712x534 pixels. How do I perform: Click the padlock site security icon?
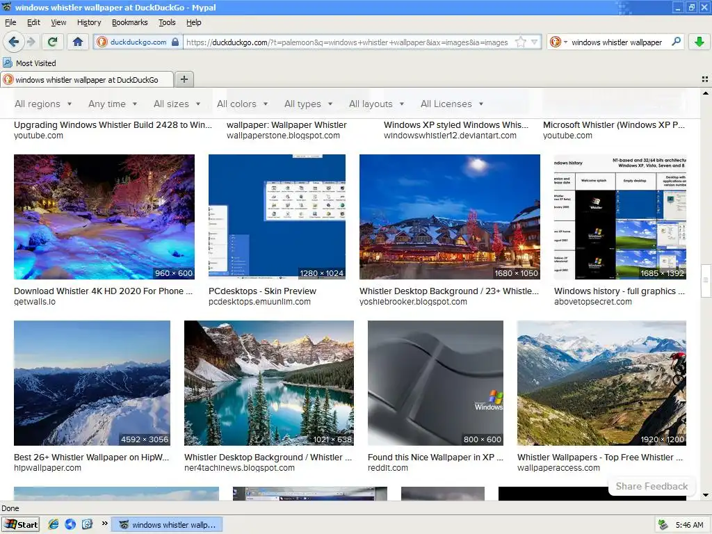coord(175,42)
